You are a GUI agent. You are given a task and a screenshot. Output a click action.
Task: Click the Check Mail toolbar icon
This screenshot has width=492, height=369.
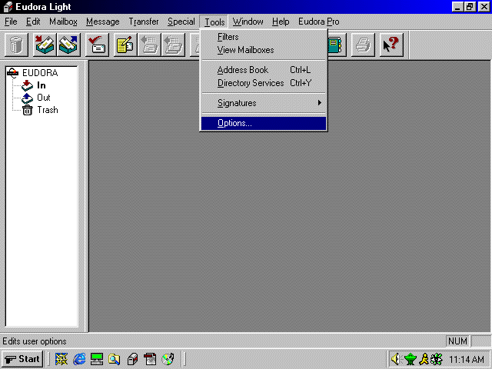coord(97,45)
